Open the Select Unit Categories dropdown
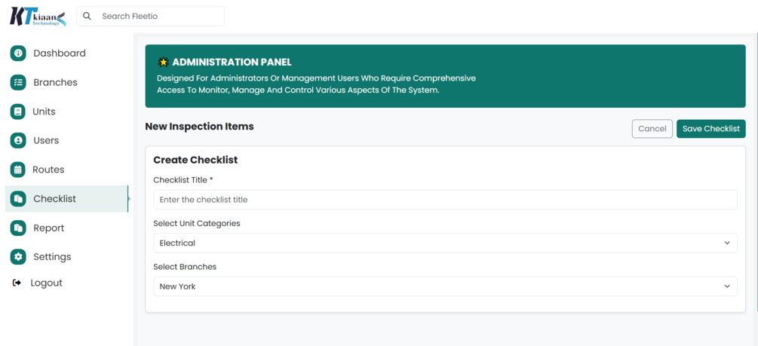Viewport: 758px width, 346px height. click(445, 243)
